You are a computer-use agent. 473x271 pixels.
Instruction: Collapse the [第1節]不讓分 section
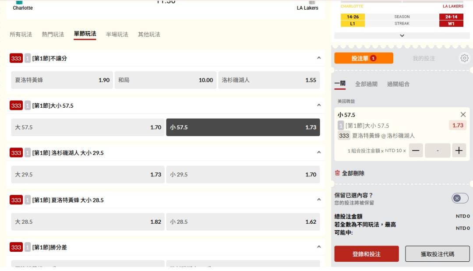coord(319,58)
